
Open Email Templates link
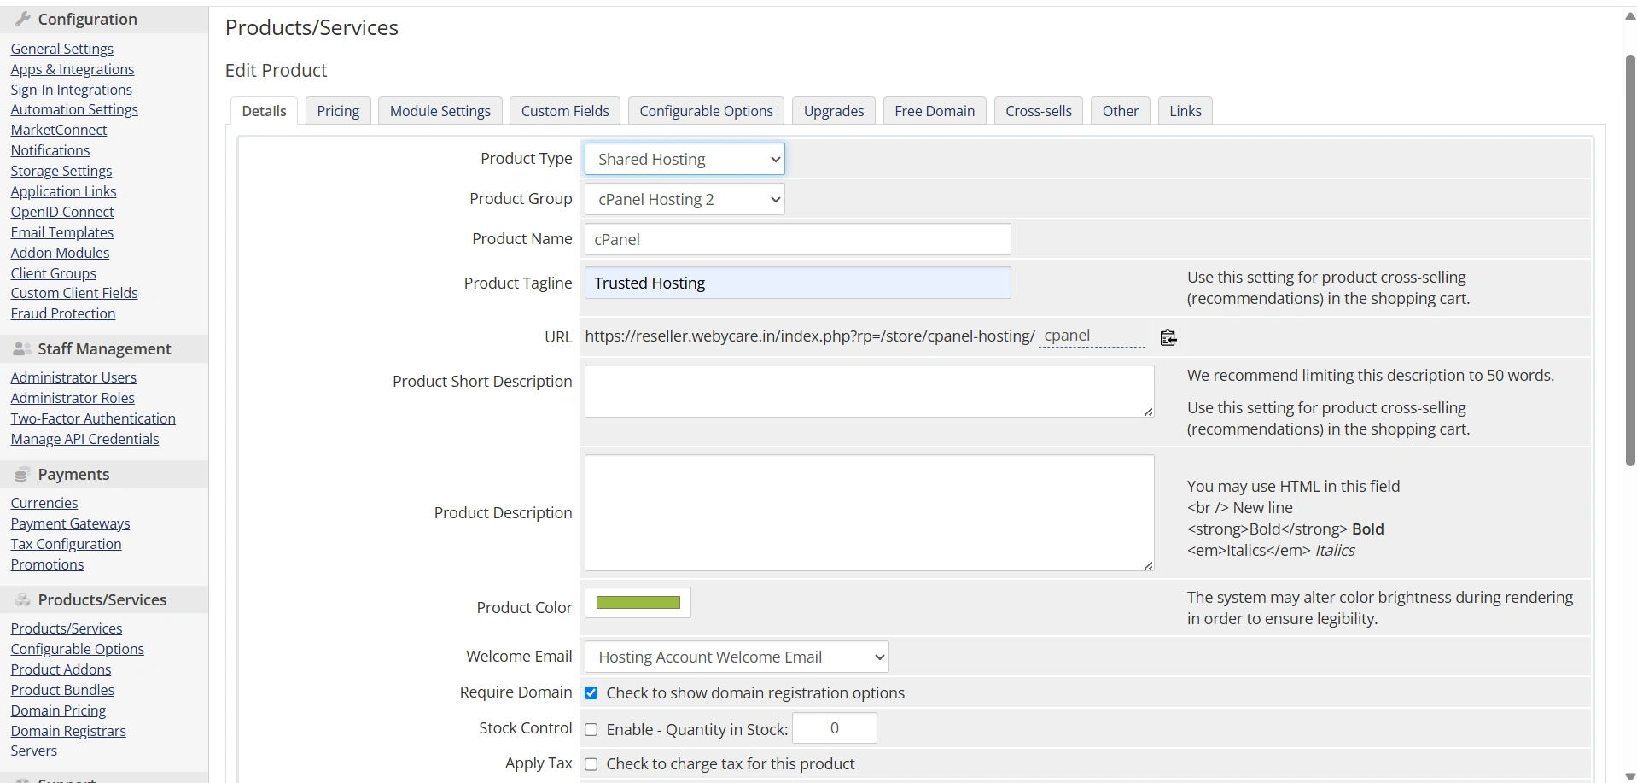point(62,232)
